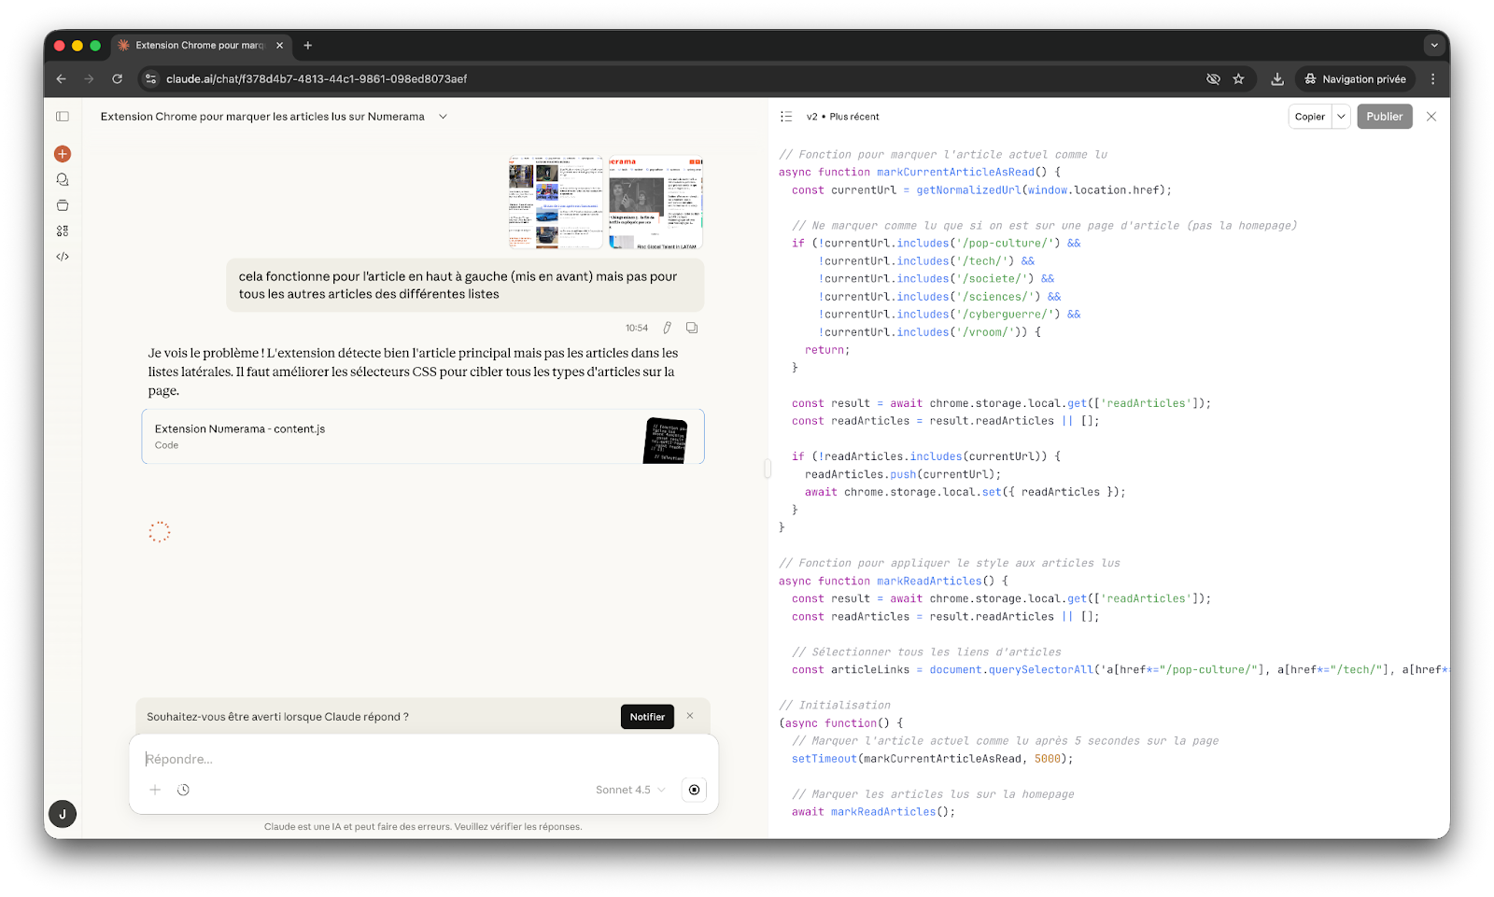Screen dimensions: 1494x897
Task: Open the Artifacts icon in sidebar
Action: tap(63, 231)
